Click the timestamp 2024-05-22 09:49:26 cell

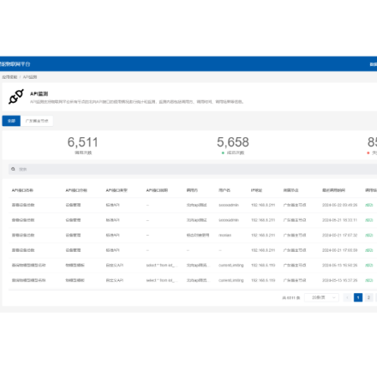(340, 205)
